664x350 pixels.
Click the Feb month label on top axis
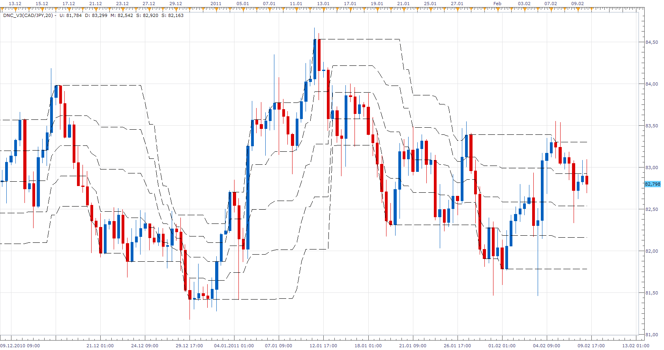coord(497,4)
